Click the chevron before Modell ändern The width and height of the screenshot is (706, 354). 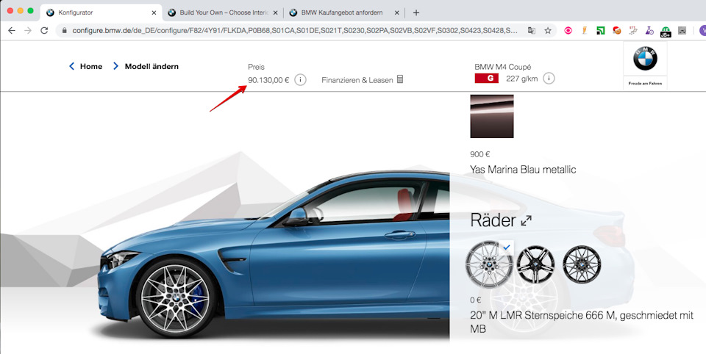(115, 66)
